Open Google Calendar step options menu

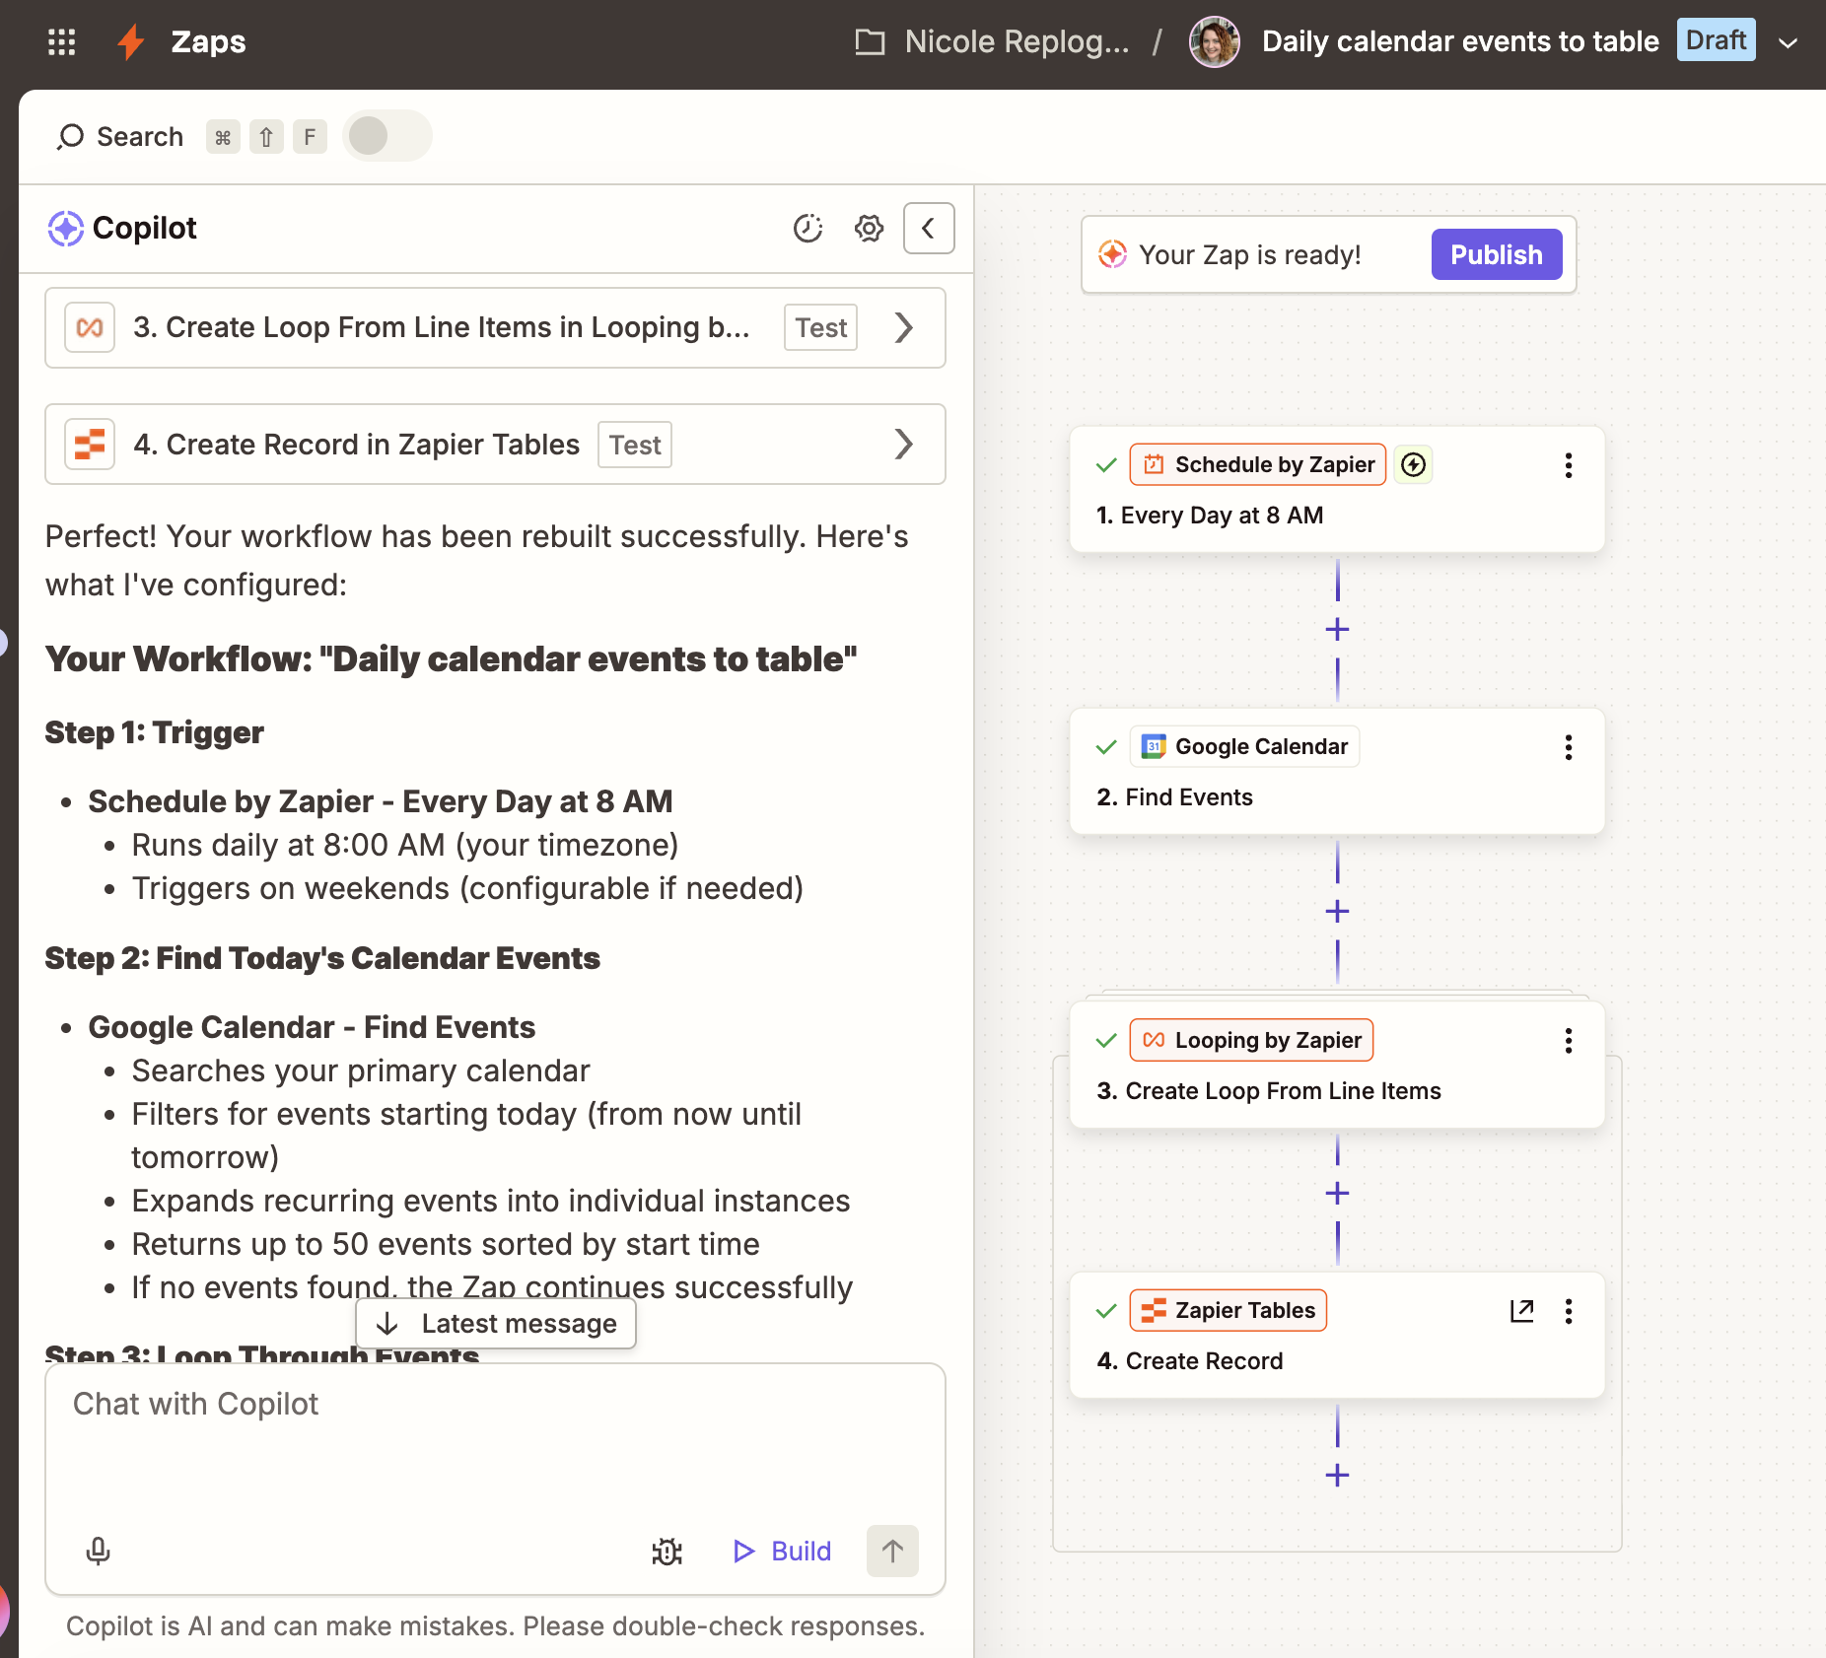(x=1568, y=747)
